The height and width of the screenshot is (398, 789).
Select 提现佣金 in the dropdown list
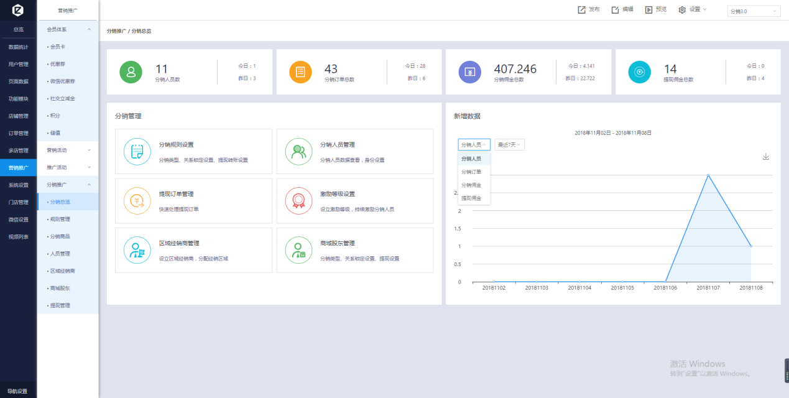coord(471,198)
